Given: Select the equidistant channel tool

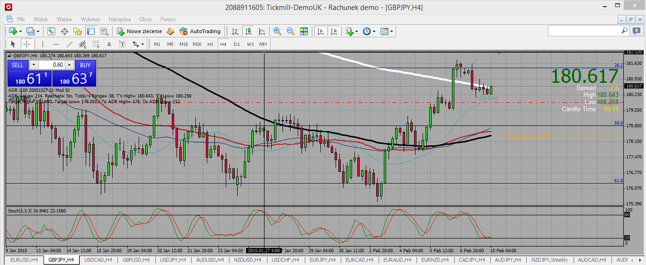Looking at the screenshot, I should (82, 44).
